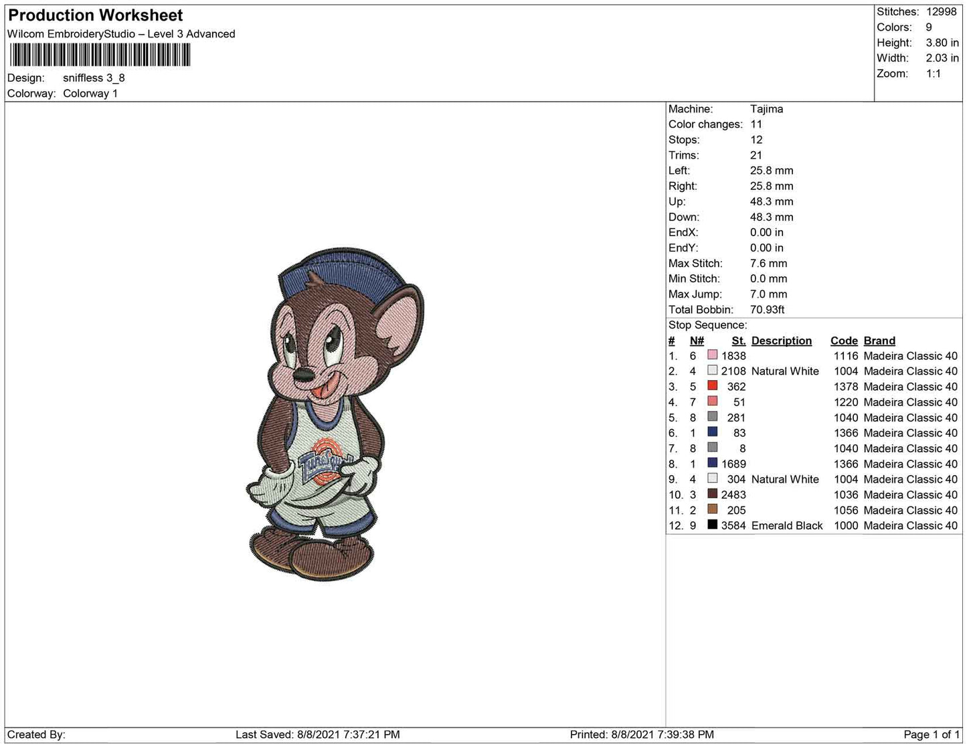Click the Stitches count 12998

(x=942, y=12)
